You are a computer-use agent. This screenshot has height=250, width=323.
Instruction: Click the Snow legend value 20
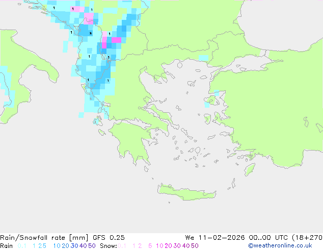(168, 246)
